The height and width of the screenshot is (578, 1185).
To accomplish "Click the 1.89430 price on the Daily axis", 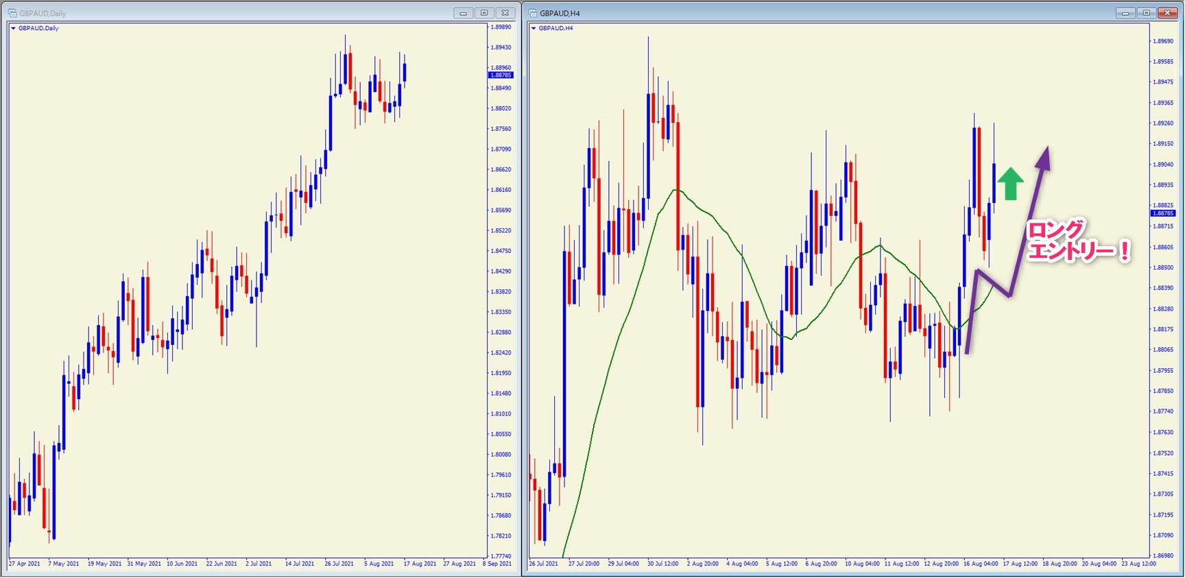I will 501,47.
